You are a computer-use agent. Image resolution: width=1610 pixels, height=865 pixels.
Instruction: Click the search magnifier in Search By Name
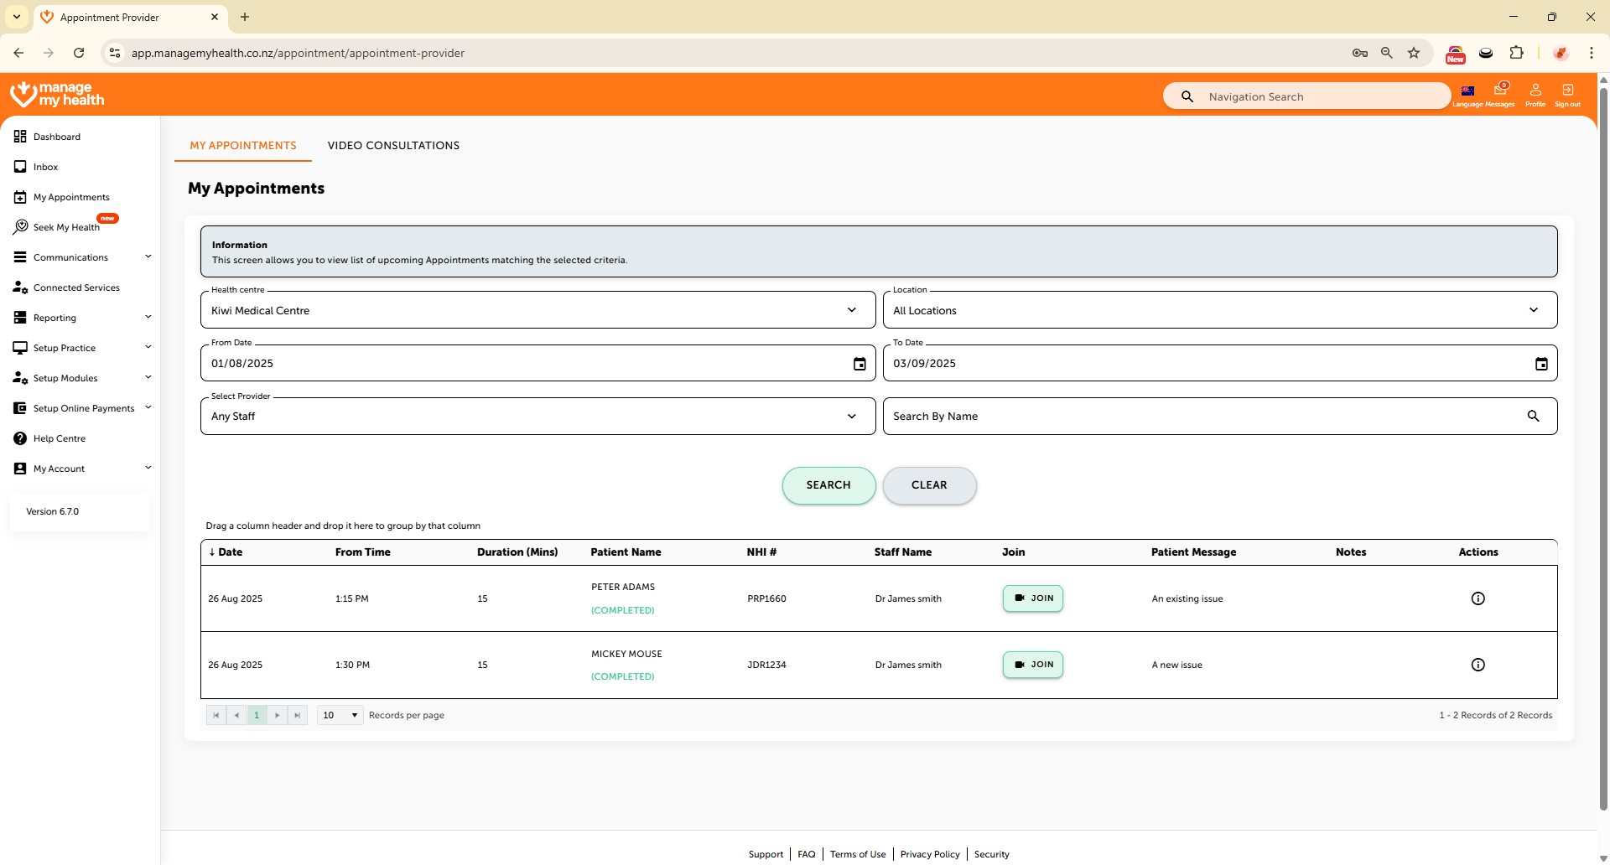click(1533, 417)
